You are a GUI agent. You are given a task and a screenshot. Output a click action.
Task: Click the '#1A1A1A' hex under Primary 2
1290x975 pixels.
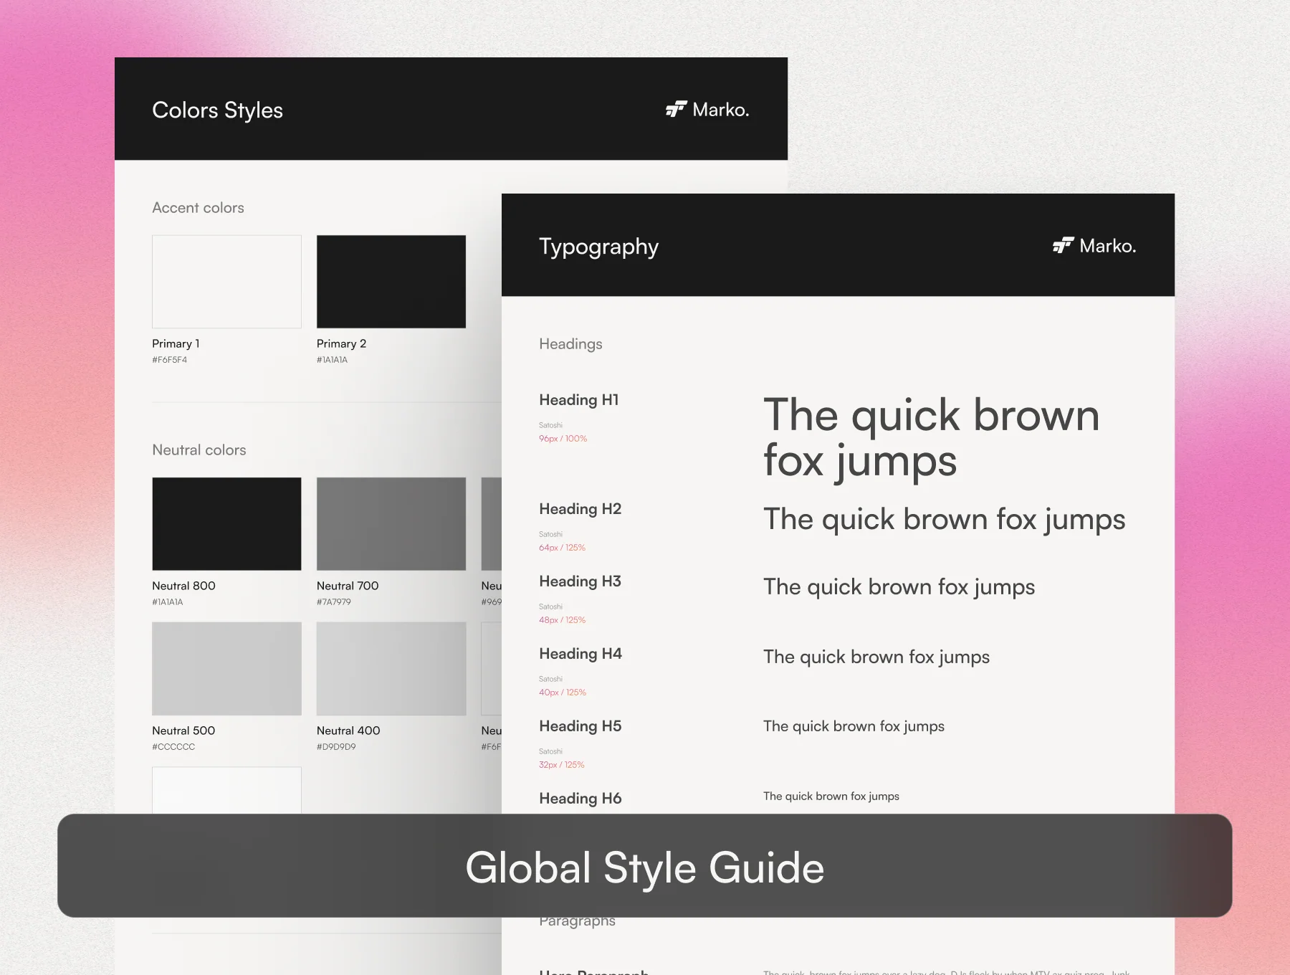pos(332,360)
